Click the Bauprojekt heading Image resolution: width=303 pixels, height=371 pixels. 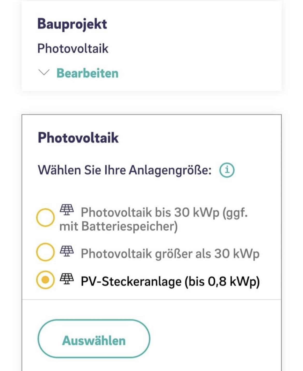pos(72,24)
